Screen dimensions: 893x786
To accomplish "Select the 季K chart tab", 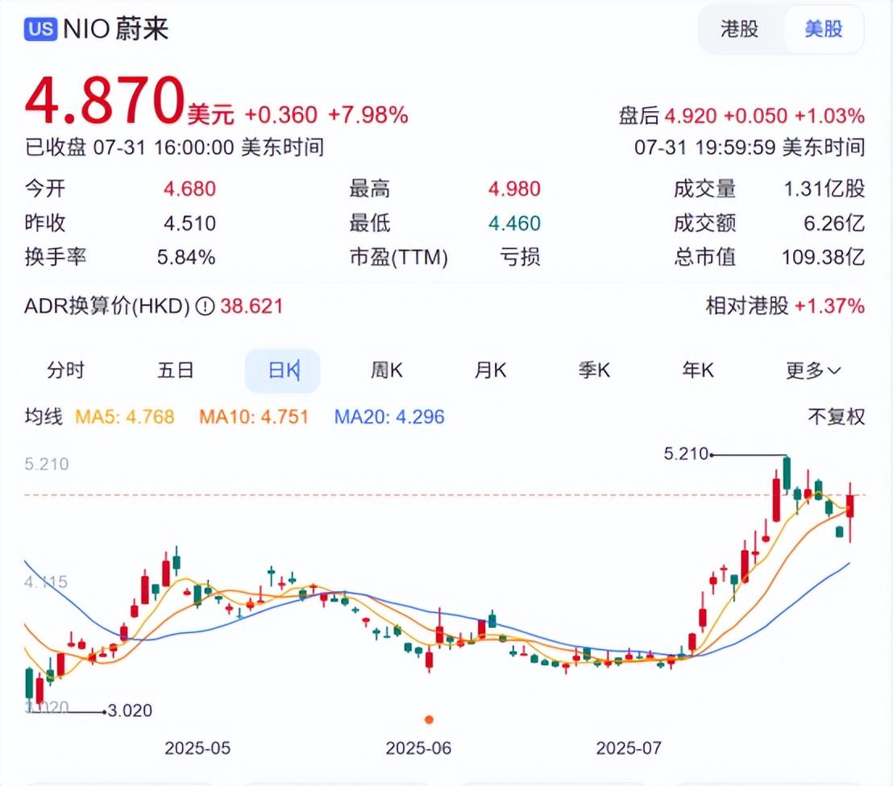I will (x=594, y=370).
